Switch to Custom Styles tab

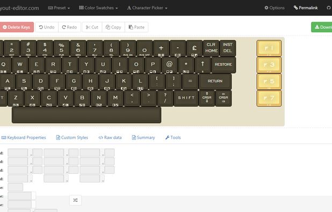[72, 137]
